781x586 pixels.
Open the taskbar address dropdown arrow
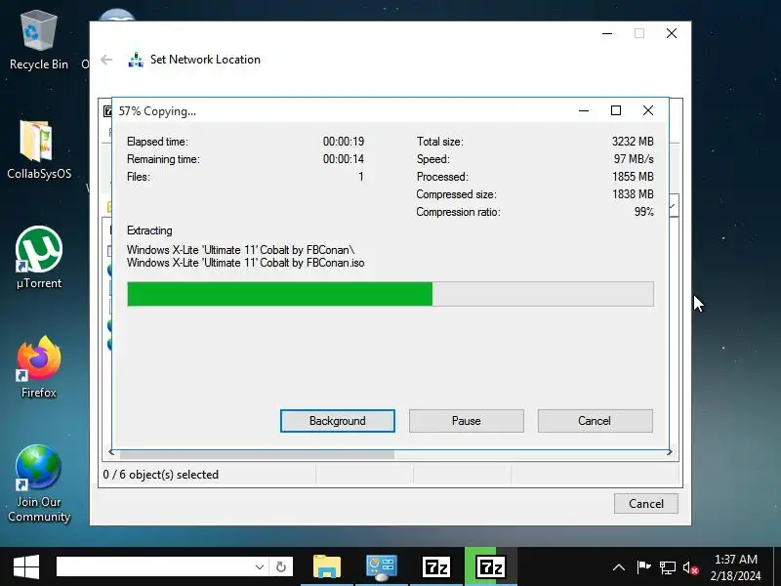click(260, 566)
